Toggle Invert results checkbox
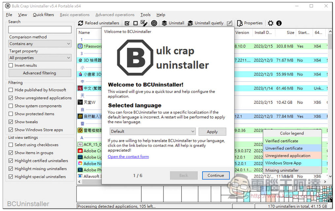Screen dimensions: 335x211 point(11,65)
